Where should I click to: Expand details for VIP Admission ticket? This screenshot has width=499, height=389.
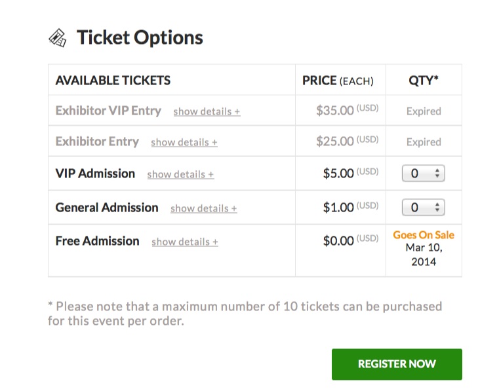[x=180, y=175]
